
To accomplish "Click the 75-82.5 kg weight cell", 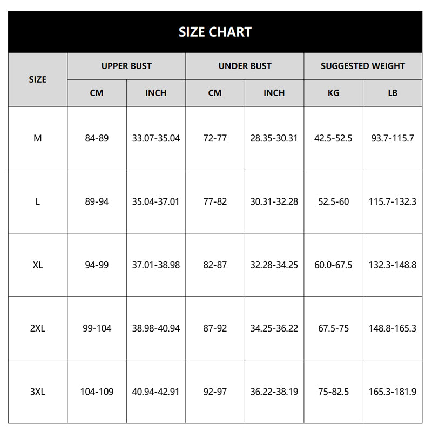I will (333, 391).
